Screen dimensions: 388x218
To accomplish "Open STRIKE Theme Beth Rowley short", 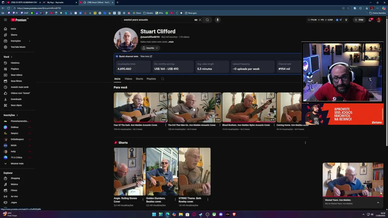I will click(x=194, y=172).
